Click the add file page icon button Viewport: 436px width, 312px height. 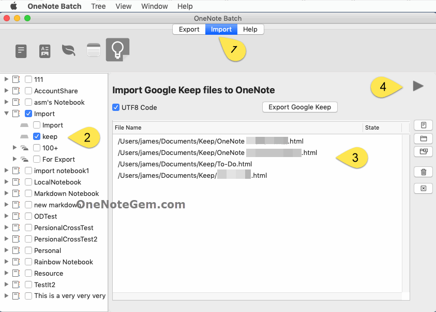point(423,125)
